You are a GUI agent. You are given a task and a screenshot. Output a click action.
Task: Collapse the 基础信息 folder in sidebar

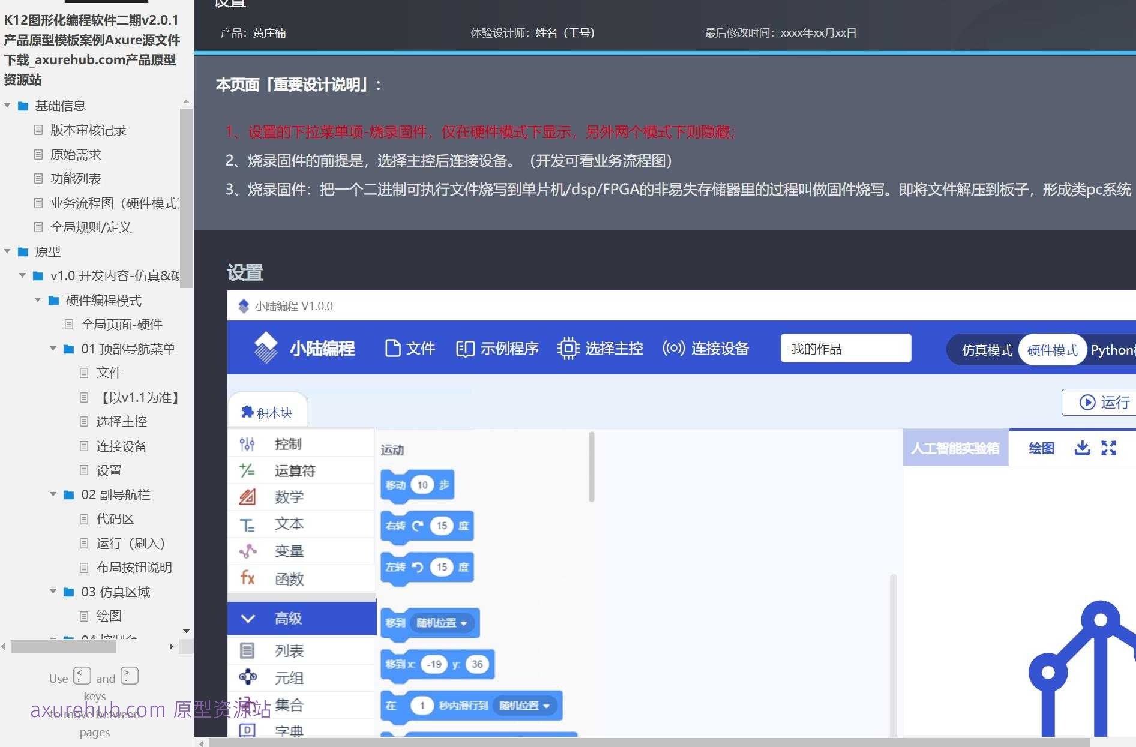click(x=7, y=105)
